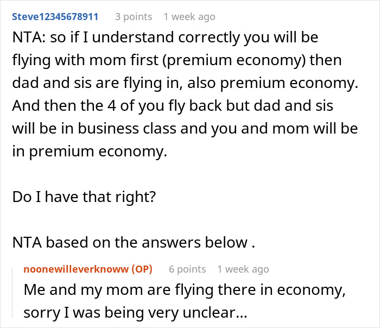Open the '1 week ago' timestamp of Steve's comment
The height and width of the screenshot is (328, 380).
pos(189,17)
